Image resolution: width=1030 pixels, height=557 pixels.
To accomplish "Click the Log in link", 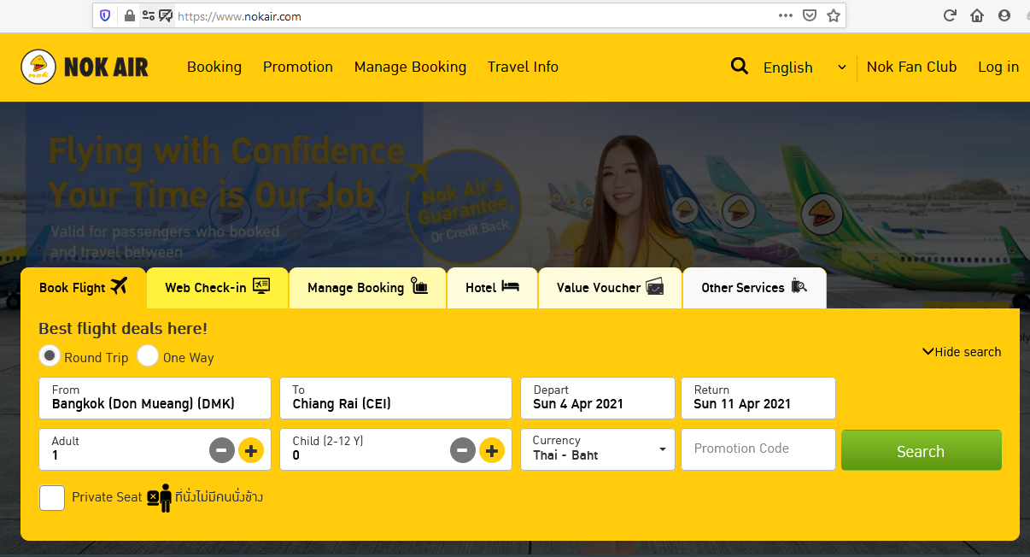I will [x=998, y=67].
